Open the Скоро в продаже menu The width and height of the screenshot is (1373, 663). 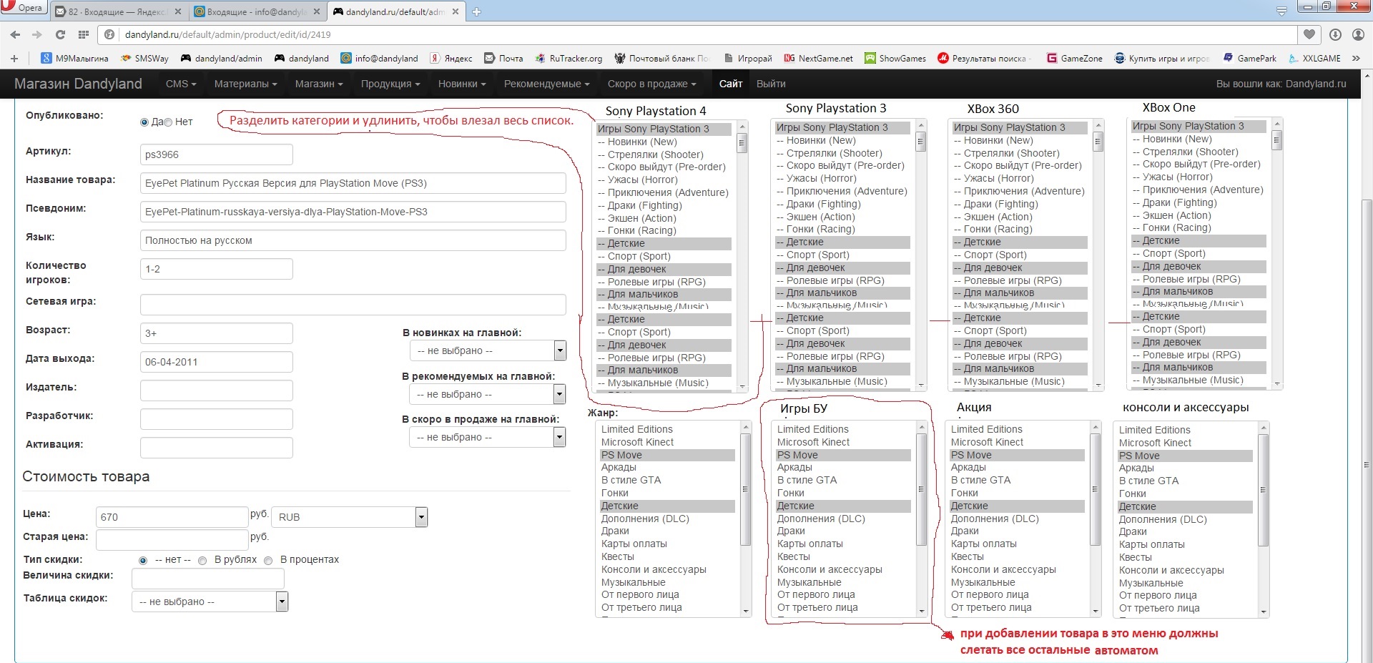(x=652, y=84)
